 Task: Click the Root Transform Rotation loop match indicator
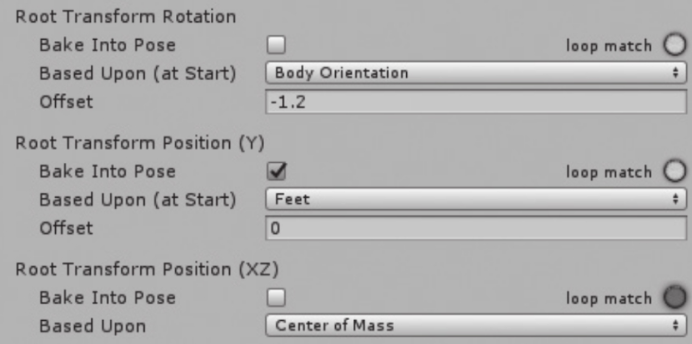point(675,46)
